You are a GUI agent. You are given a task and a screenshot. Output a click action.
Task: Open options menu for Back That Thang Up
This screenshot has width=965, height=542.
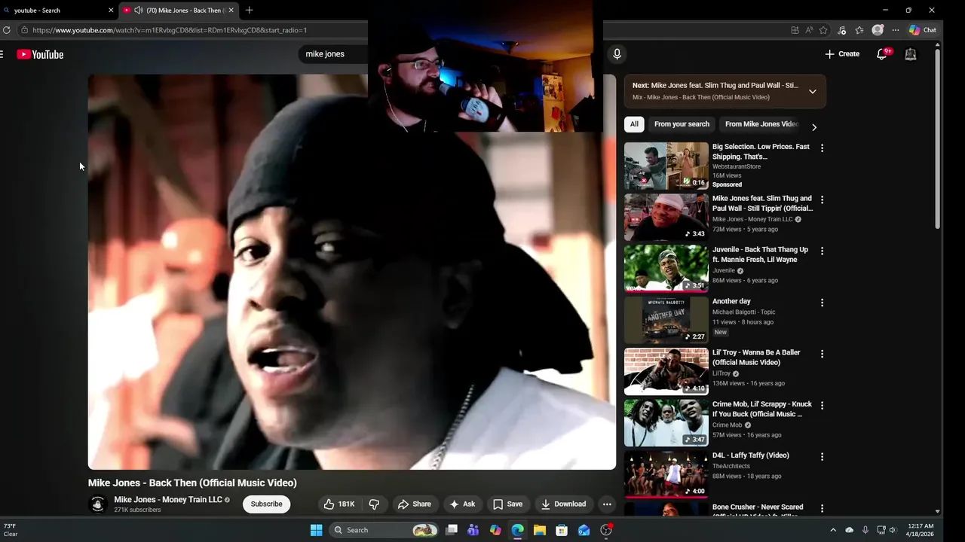coord(822,251)
